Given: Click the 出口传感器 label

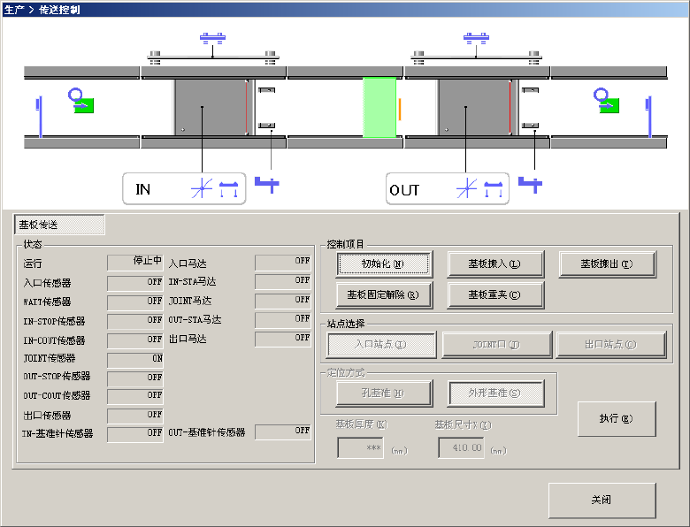Looking at the screenshot, I should tap(47, 416).
